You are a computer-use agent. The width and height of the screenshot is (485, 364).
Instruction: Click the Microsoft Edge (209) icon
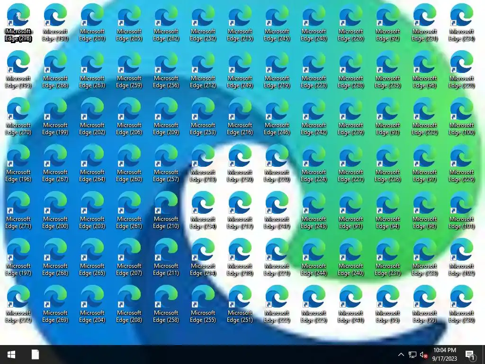point(166,117)
